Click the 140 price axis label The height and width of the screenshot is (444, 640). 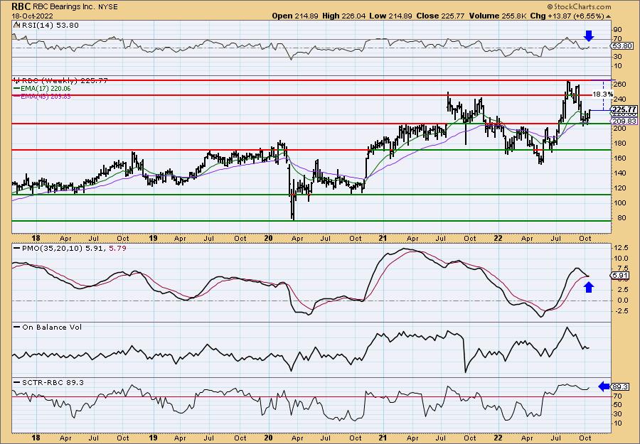coord(619,173)
